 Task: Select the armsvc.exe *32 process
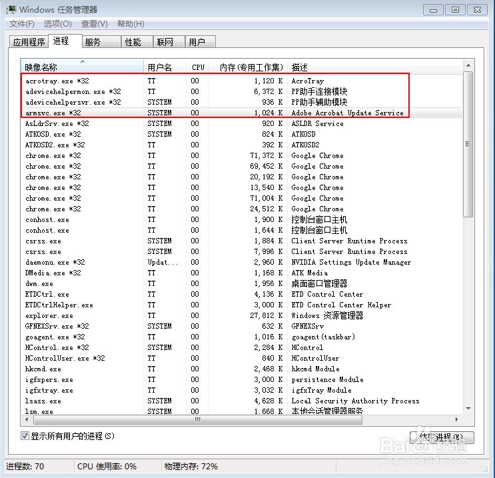coord(241,113)
